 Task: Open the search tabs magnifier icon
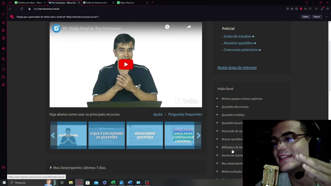pyautogui.click(x=307, y=3)
